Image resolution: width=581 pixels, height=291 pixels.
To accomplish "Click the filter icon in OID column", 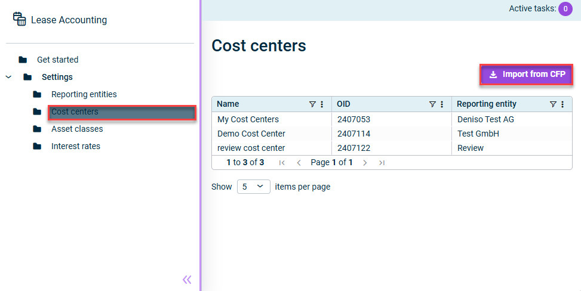I will tap(432, 104).
